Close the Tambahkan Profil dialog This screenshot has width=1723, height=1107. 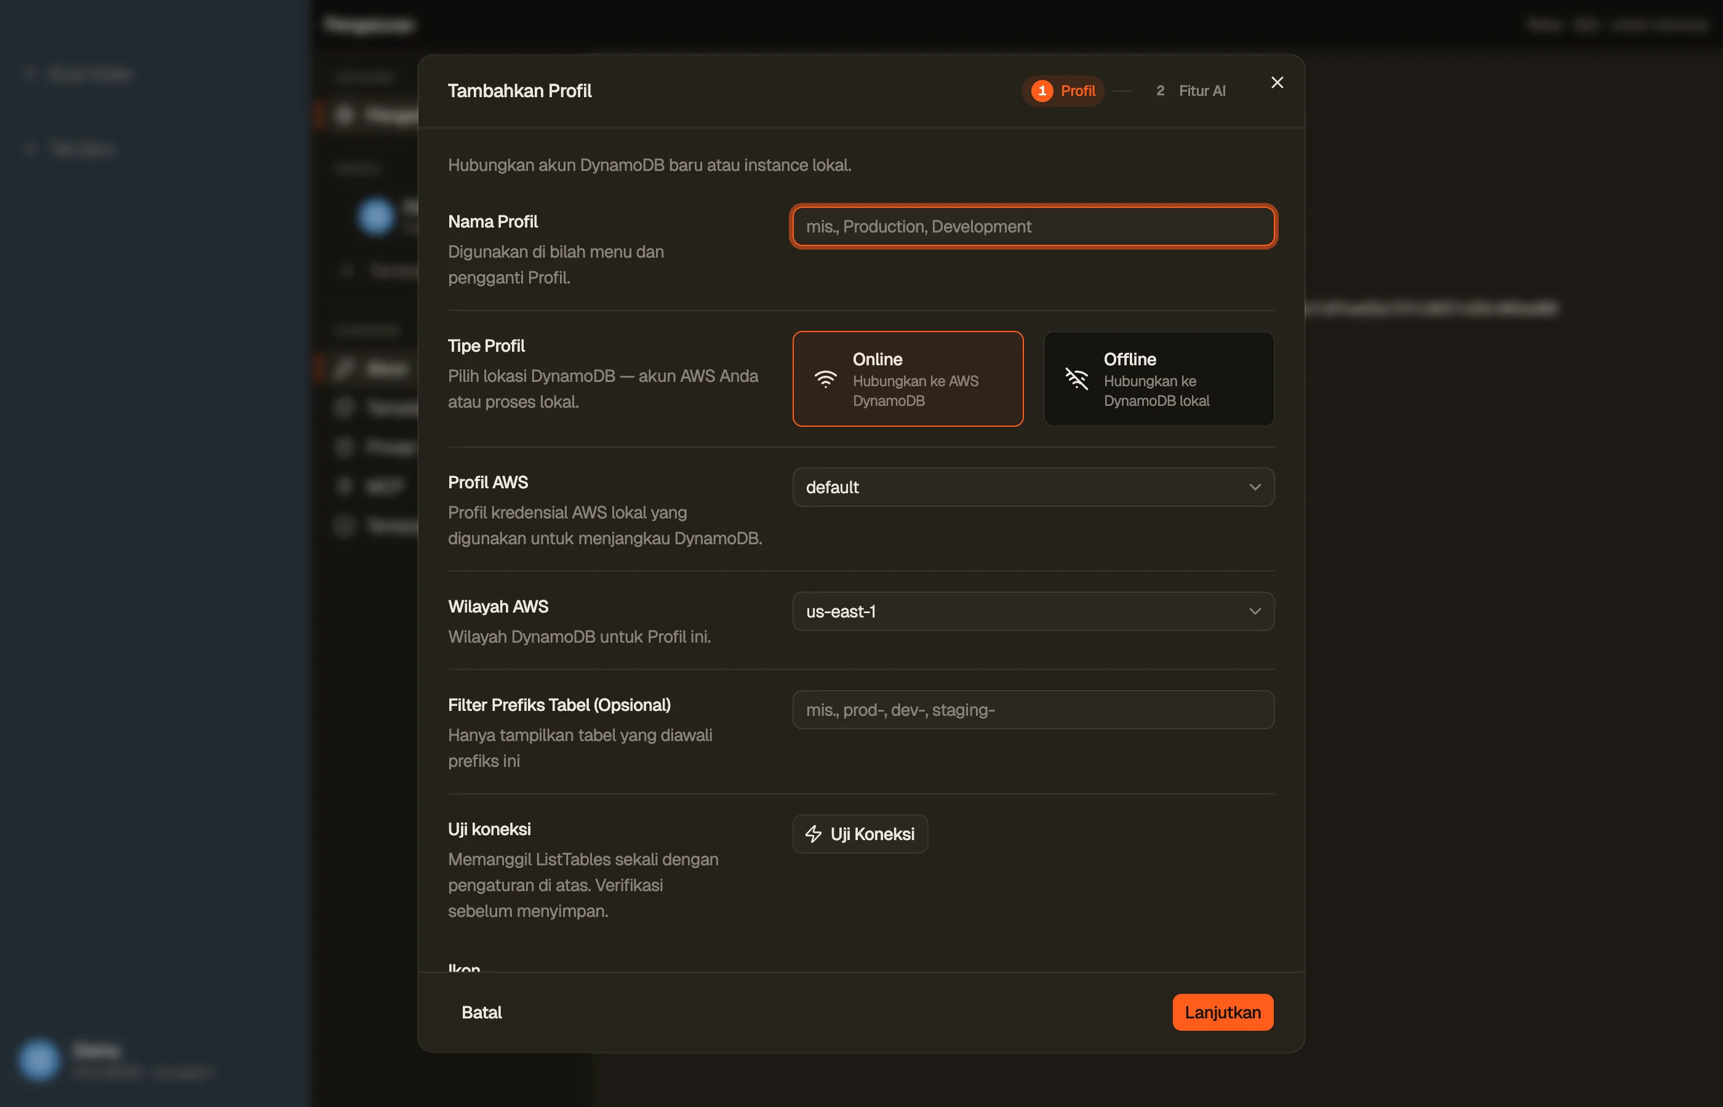pyautogui.click(x=1276, y=82)
